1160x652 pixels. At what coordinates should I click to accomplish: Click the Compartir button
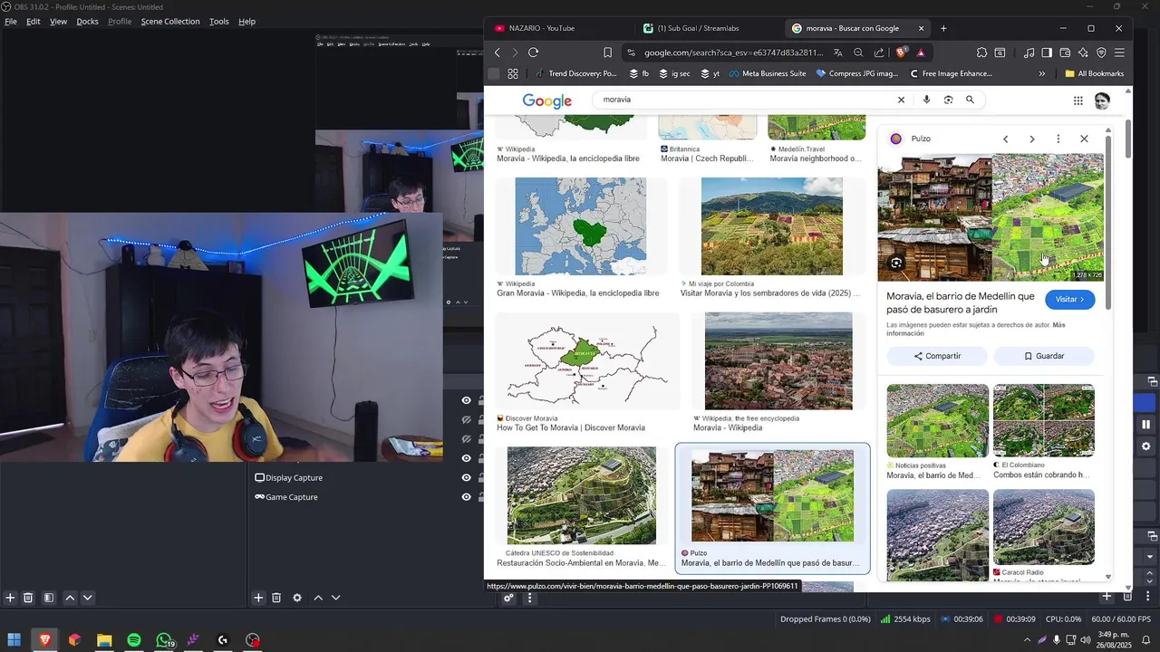click(x=936, y=356)
